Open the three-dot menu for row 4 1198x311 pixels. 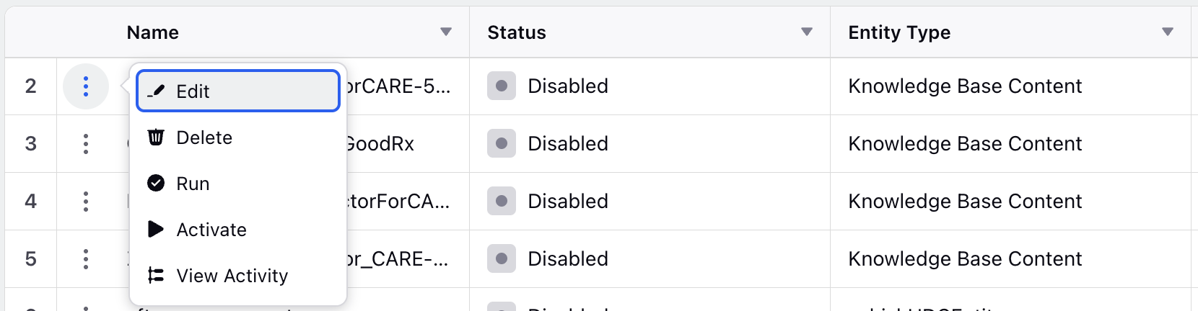(x=86, y=202)
